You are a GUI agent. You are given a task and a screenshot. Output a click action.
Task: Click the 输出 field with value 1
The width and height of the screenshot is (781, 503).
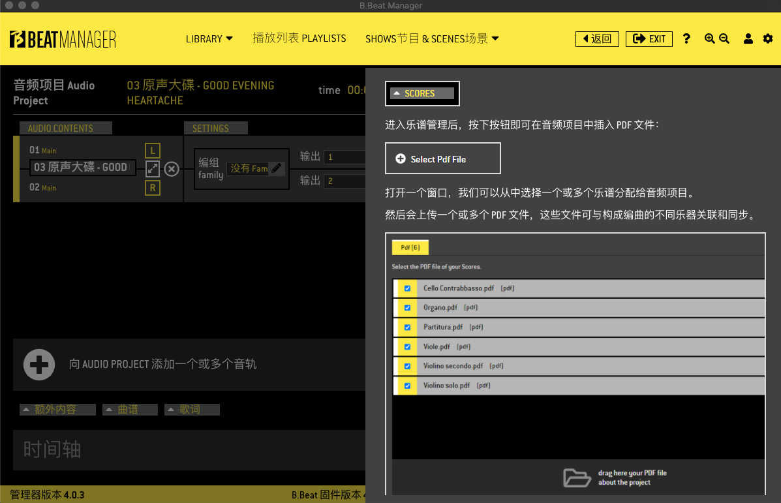coord(345,157)
